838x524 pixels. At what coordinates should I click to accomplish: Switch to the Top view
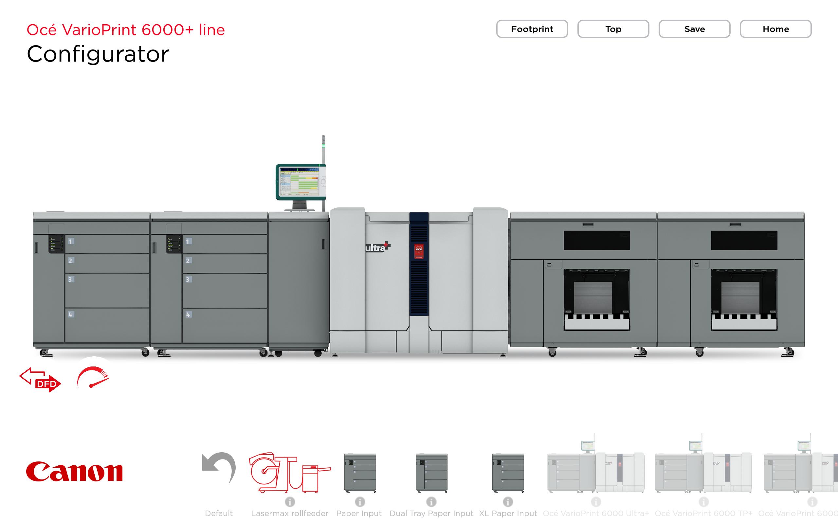tap(613, 29)
